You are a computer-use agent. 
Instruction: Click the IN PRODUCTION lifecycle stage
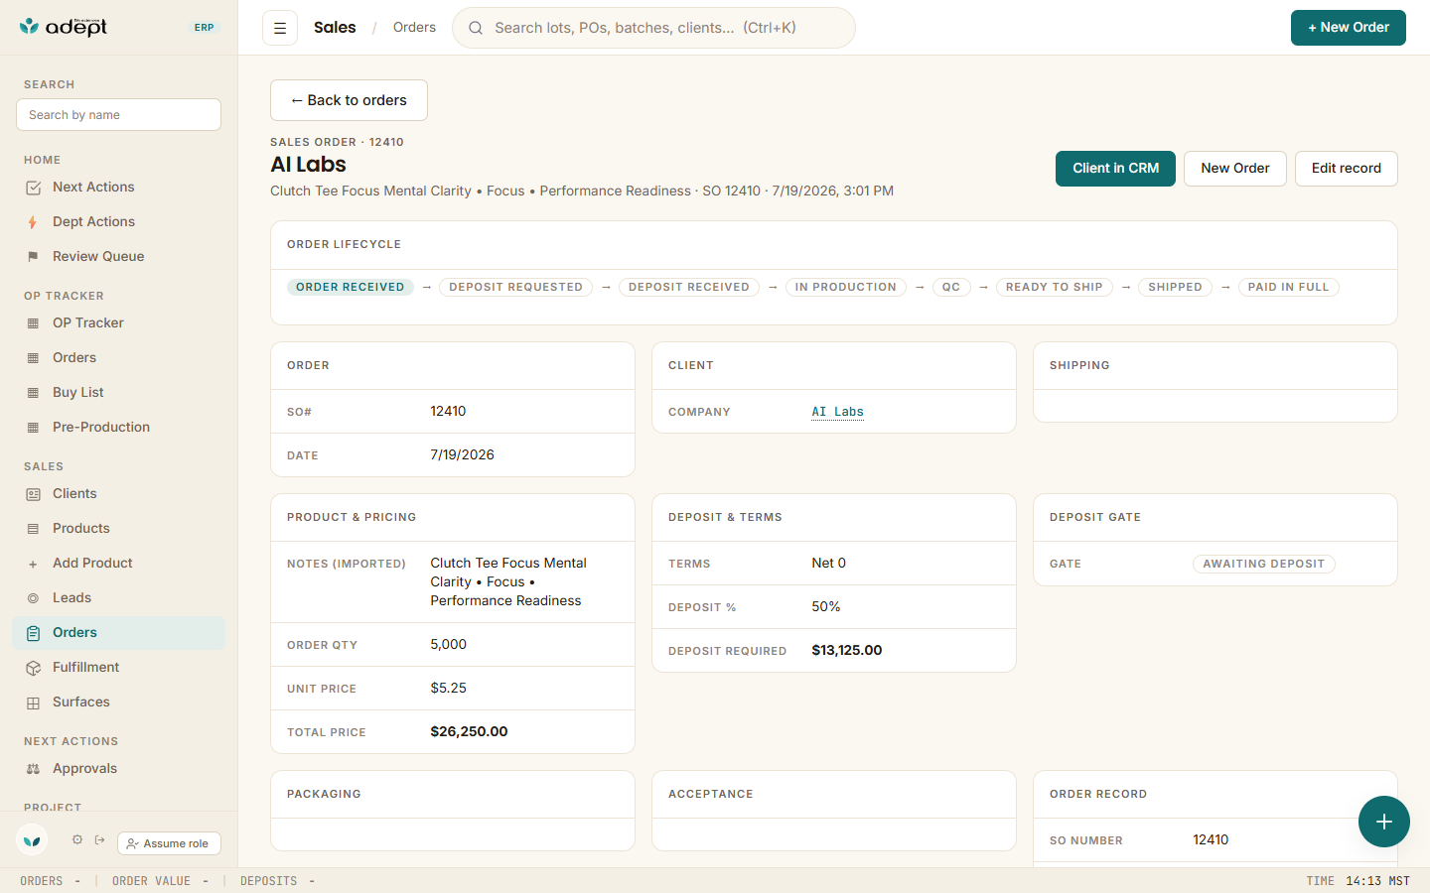pyautogui.click(x=845, y=288)
